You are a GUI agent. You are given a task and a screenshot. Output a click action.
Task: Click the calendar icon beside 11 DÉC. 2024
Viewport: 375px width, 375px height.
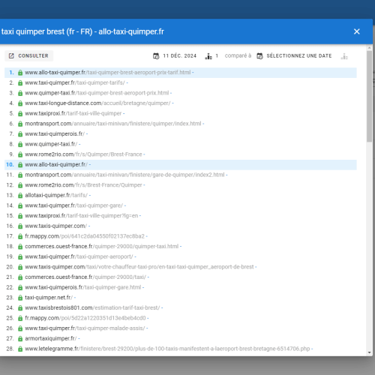point(156,56)
